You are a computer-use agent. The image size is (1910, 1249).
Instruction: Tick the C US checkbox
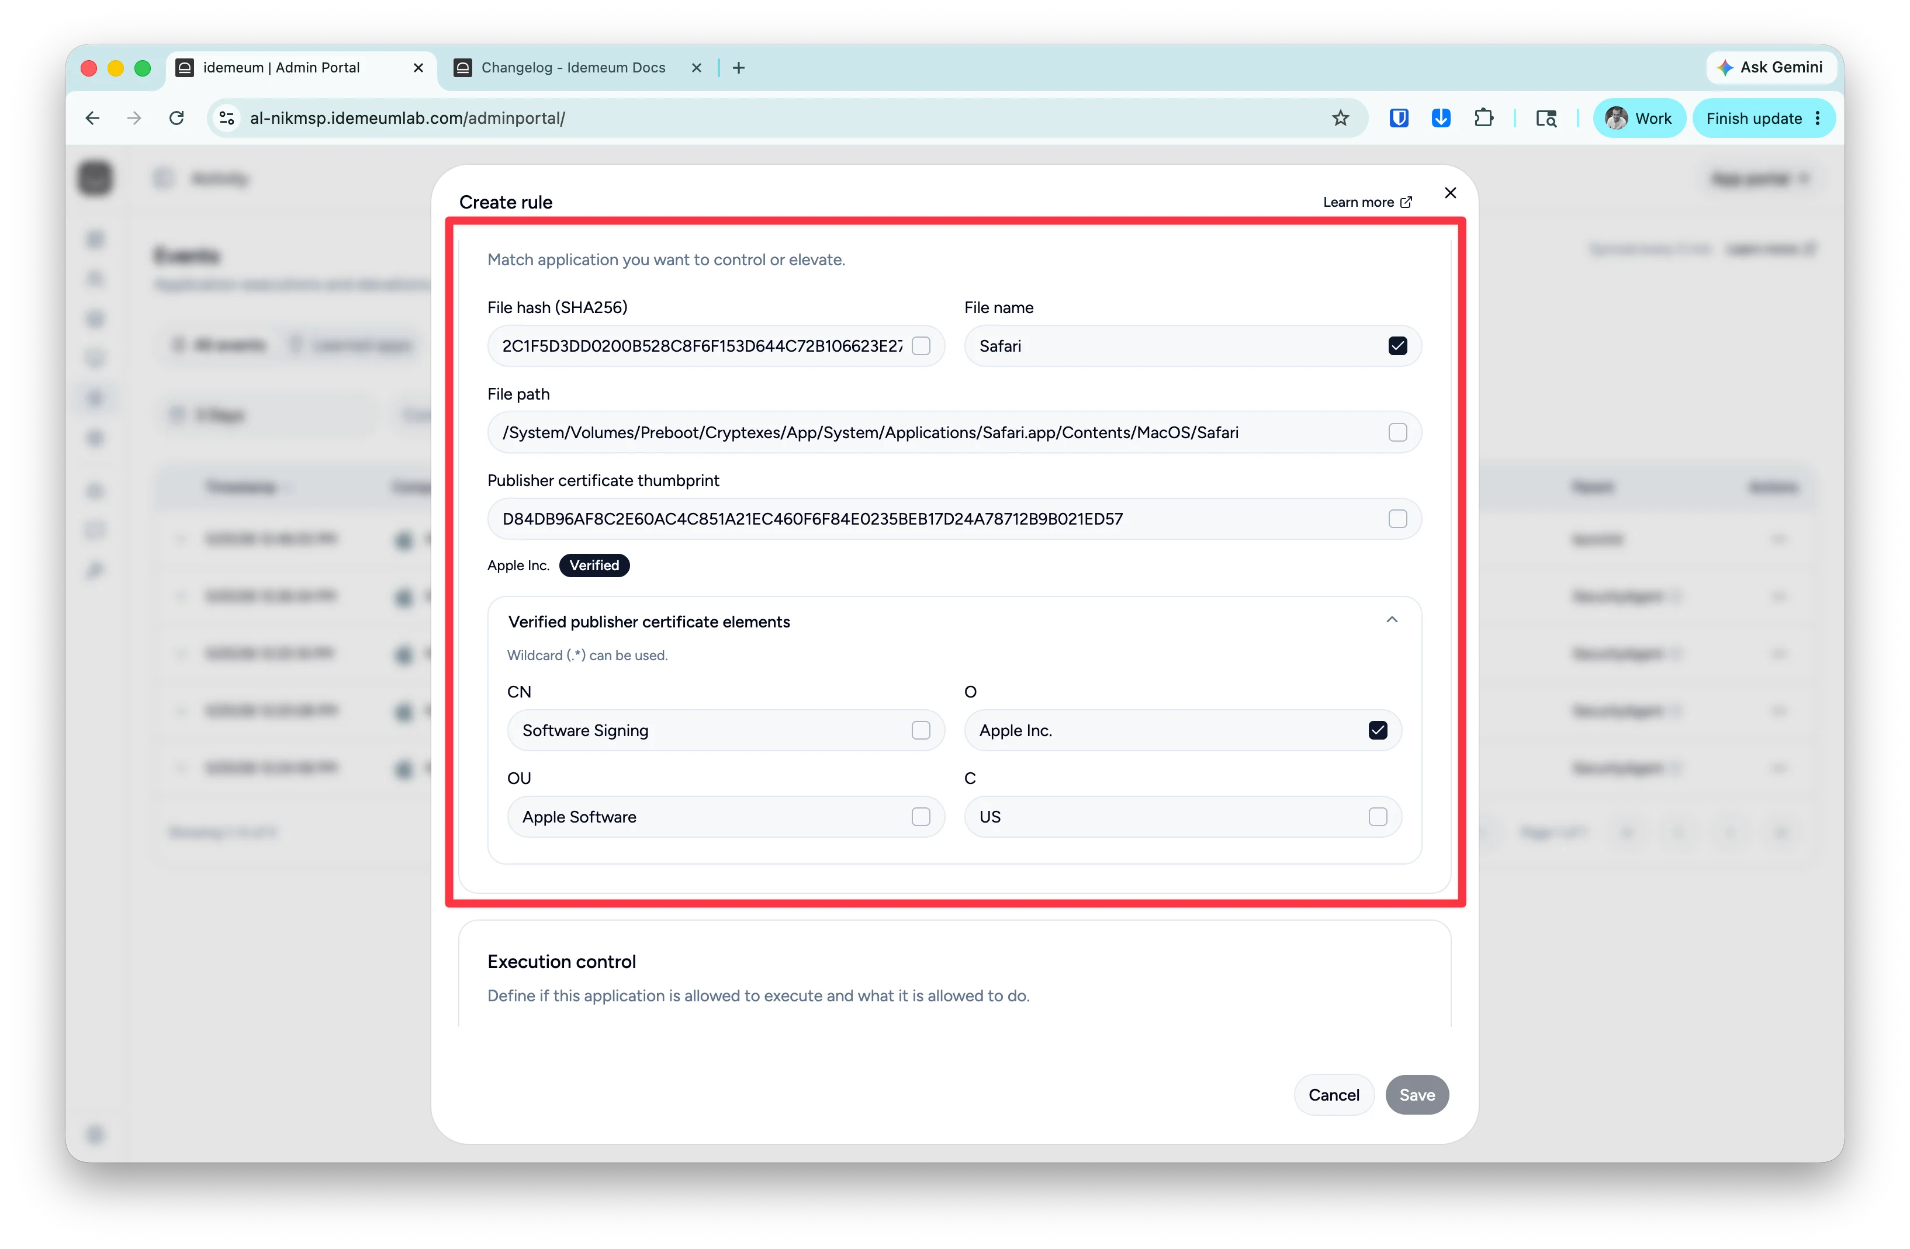point(1378,817)
